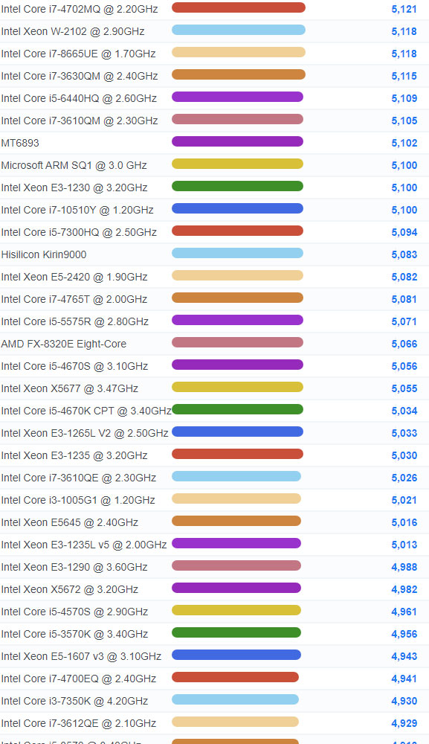
Task: Open Intel Core i7-3610QM @ 2.30GHz
Action: pos(80,121)
